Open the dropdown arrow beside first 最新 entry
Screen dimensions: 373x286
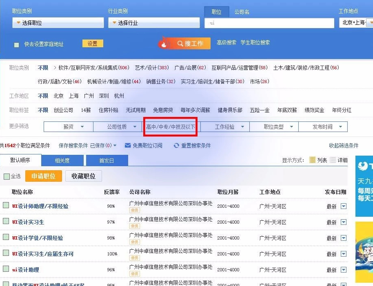(x=343, y=206)
